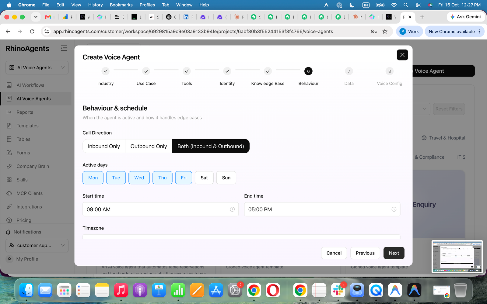Click the Forms edit icon
Screen dimensions: 487x304
[x=9, y=153]
